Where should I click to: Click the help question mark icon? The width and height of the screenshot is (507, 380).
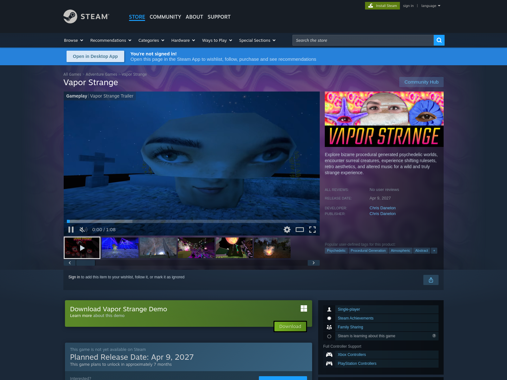tap(434, 336)
